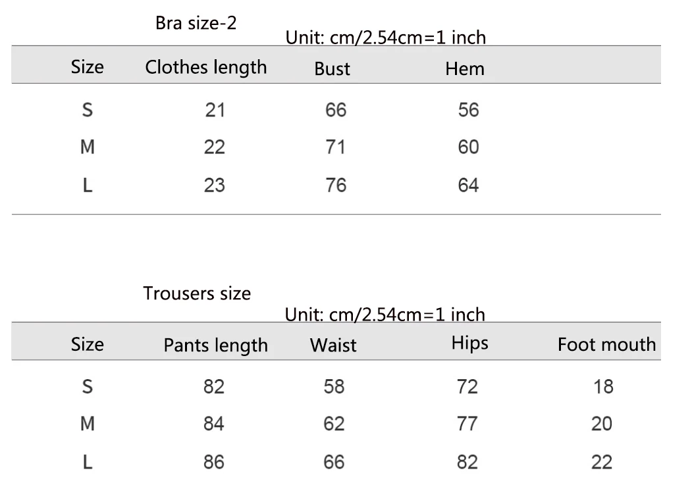The image size is (692, 489).
Task: Select Waist value 62 in M row
Action: coord(334,424)
